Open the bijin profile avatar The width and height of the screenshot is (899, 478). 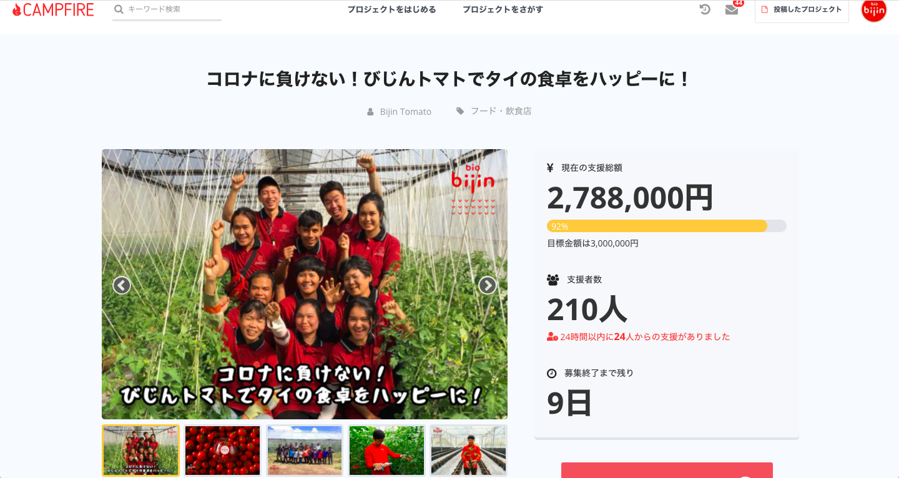pos(873,10)
